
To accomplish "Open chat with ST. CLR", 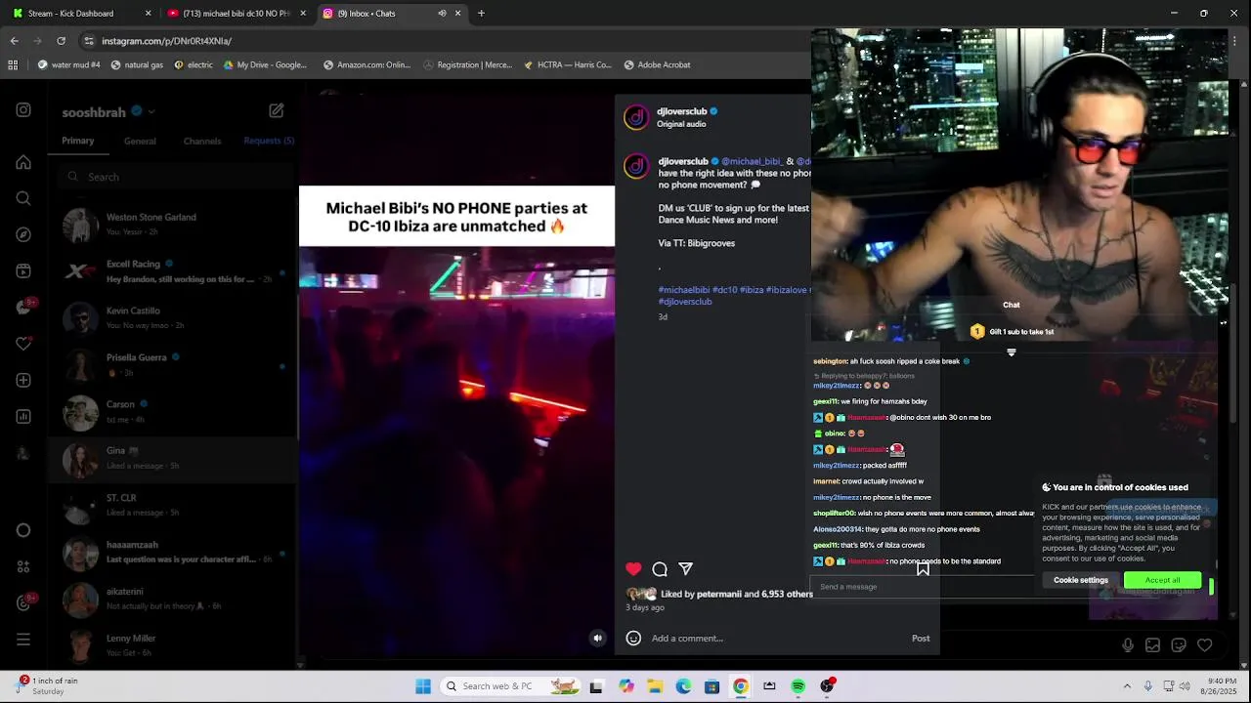I will 172,506.
